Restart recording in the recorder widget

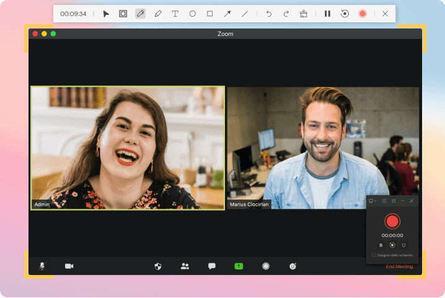[x=392, y=245]
